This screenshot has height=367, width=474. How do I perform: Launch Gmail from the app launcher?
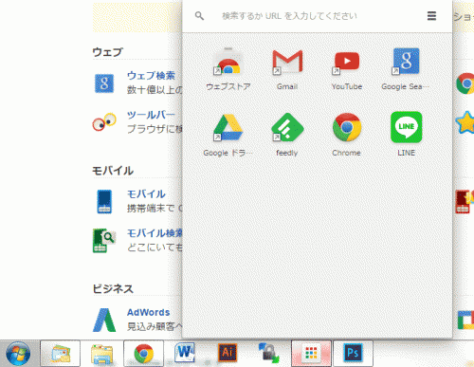pos(287,62)
